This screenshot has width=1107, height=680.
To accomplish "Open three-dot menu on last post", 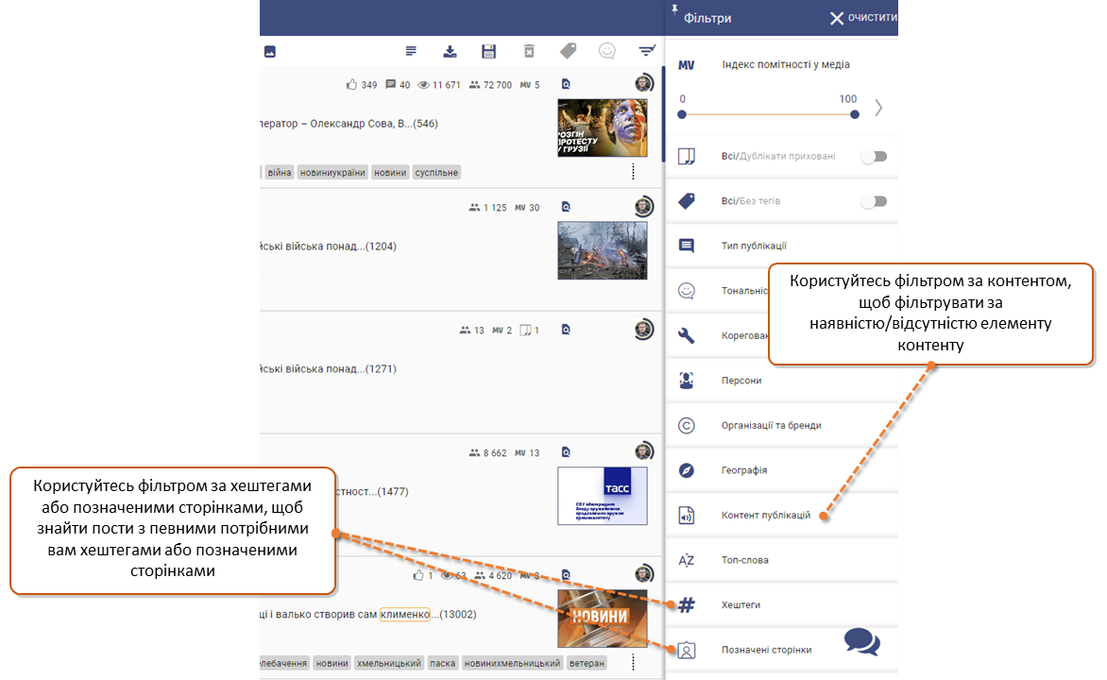I will point(633,662).
